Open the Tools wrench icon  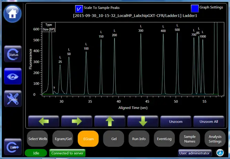pyautogui.click(x=13, y=99)
